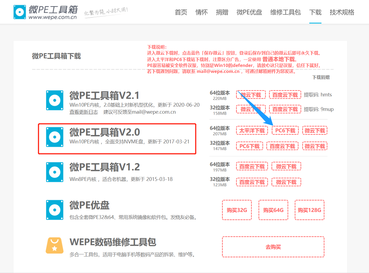Screen dimensions: 369x273
Task: Click V1.2 32位 微云下载 button
Action: tap(286, 182)
